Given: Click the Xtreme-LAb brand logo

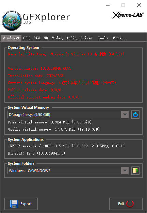Looking at the screenshot, I should click(x=128, y=15).
